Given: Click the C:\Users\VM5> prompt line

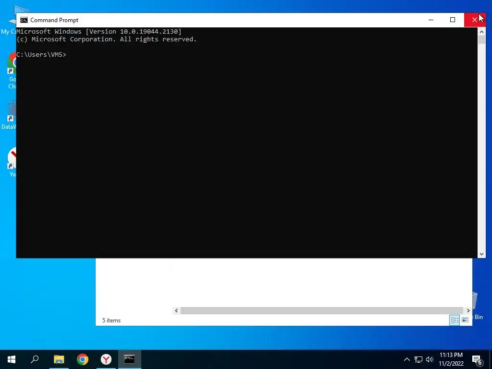Looking at the screenshot, I should click(x=41, y=55).
